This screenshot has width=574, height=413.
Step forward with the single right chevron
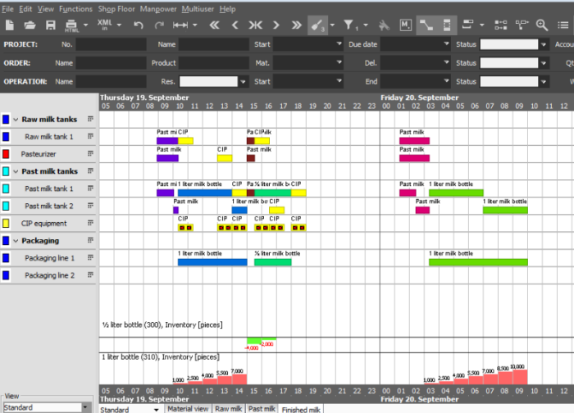pyautogui.click(x=276, y=25)
